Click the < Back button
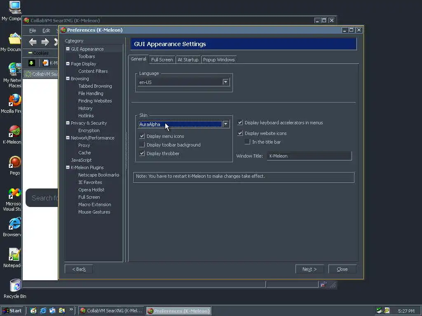The width and height of the screenshot is (422, 316). click(79, 269)
